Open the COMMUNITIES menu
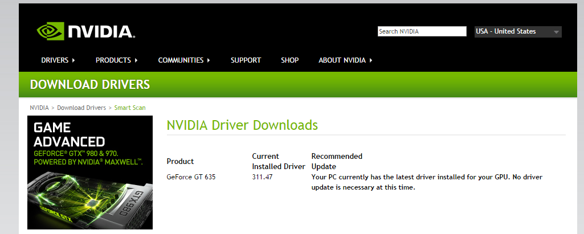The width and height of the screenshot is (584, 234). 184,60
